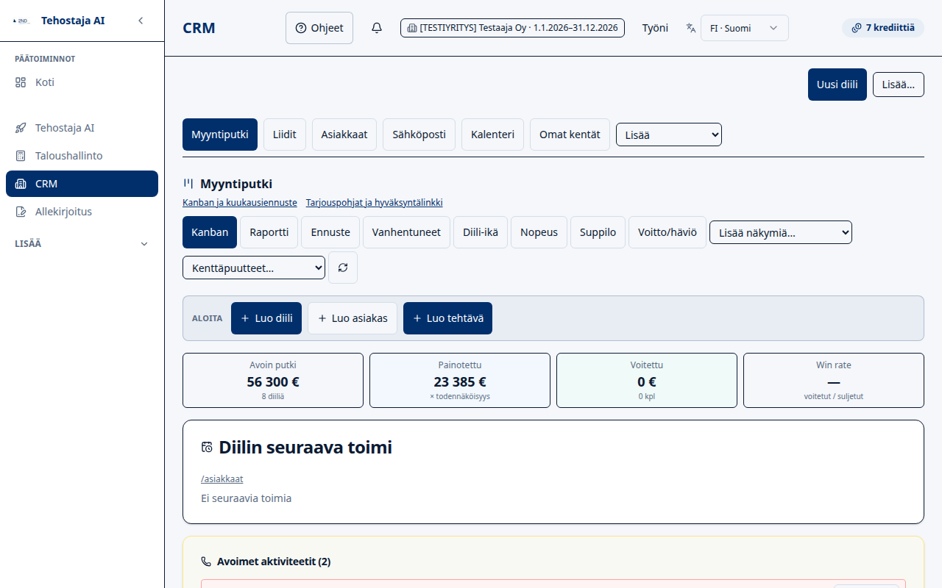Click the notification bell icon

point(377,28)
